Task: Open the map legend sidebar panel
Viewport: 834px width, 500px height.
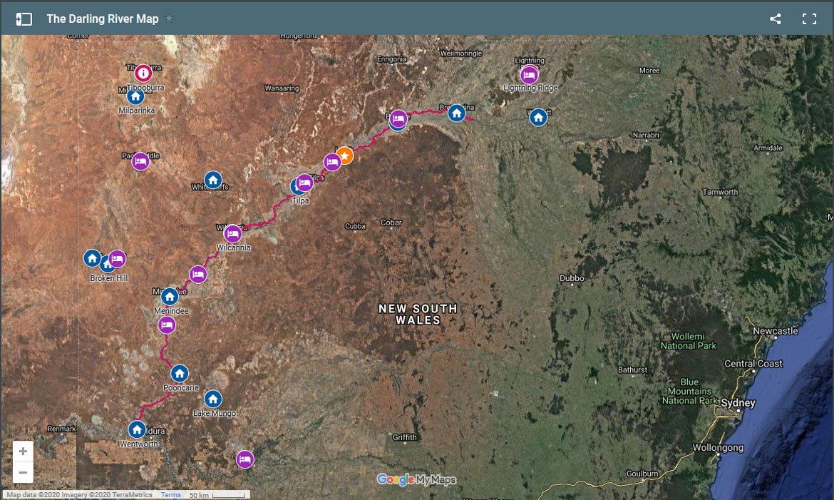Action: coord(24,19)
